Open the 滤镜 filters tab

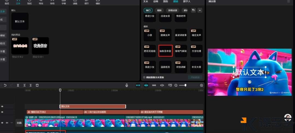(x=75, y=2)
